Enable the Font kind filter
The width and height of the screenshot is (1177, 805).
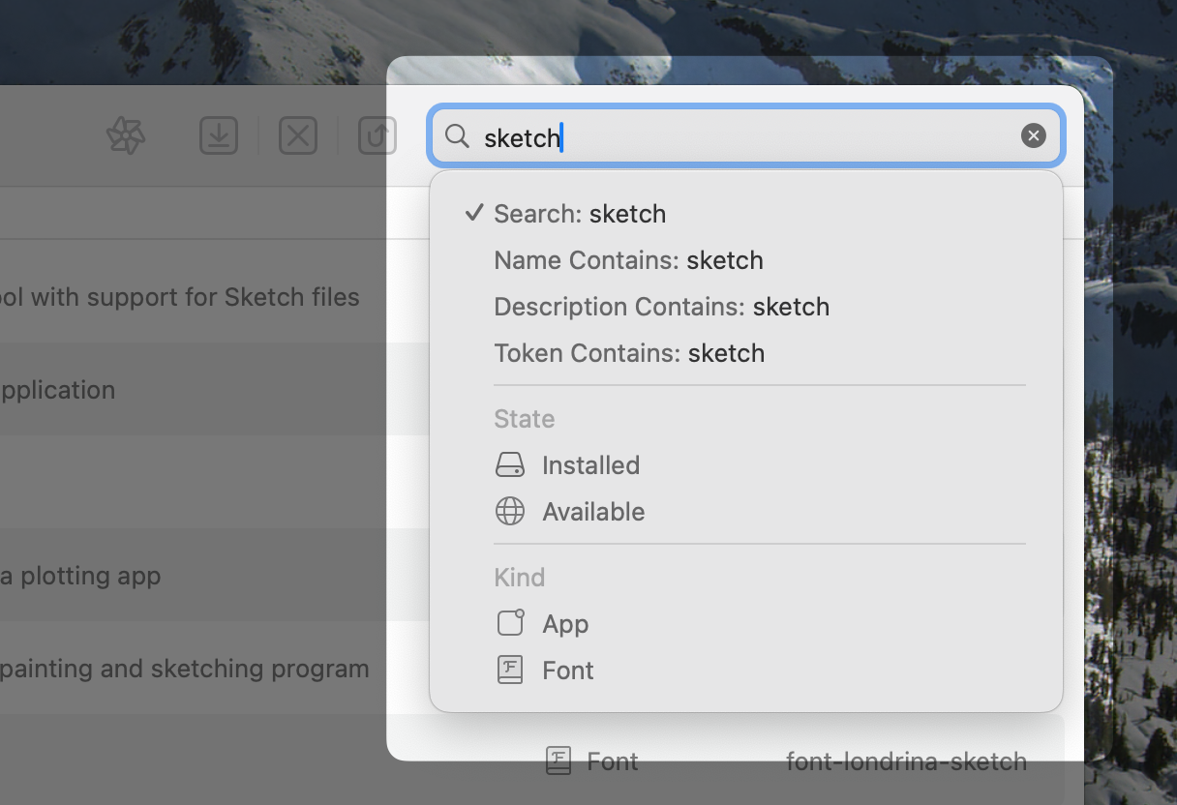[x=567, y=670]
